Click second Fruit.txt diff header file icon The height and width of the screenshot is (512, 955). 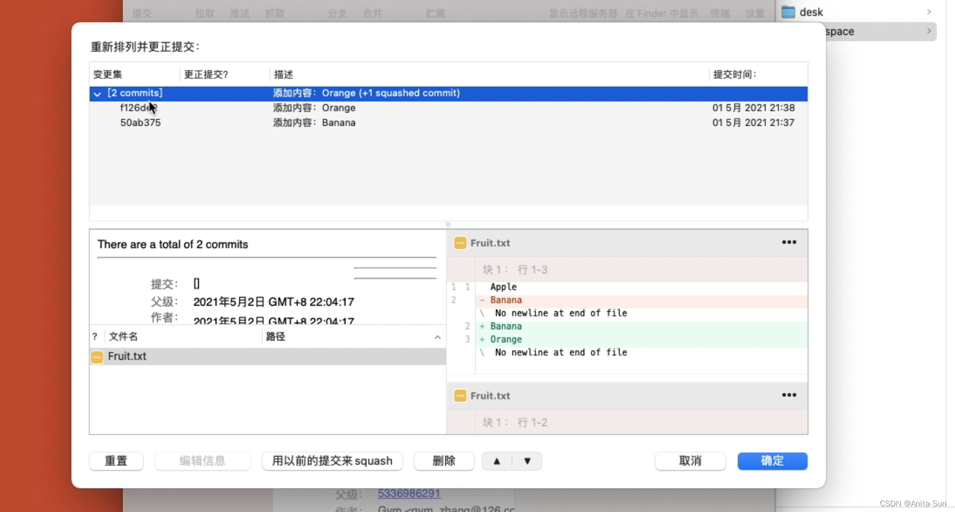[460, 396]
